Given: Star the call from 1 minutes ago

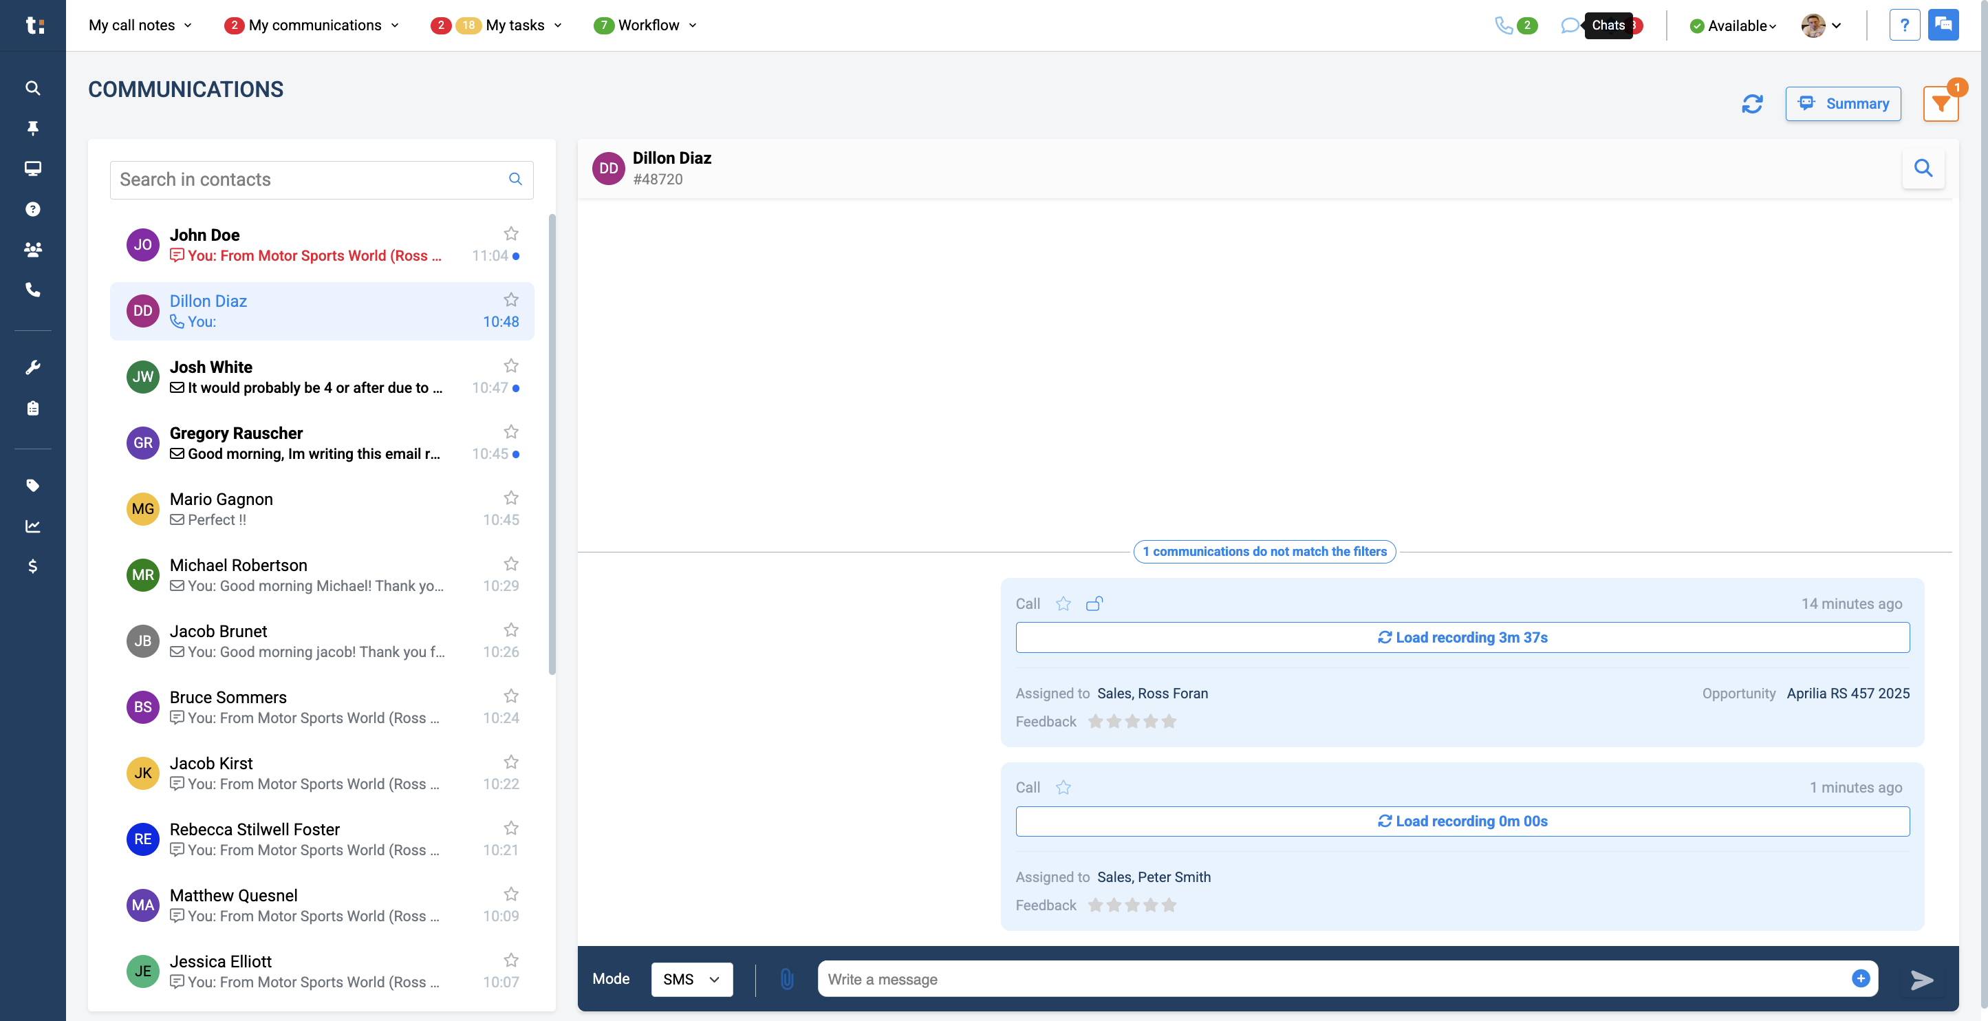Looking at the screenshot, I should (x=1063, y=787).
